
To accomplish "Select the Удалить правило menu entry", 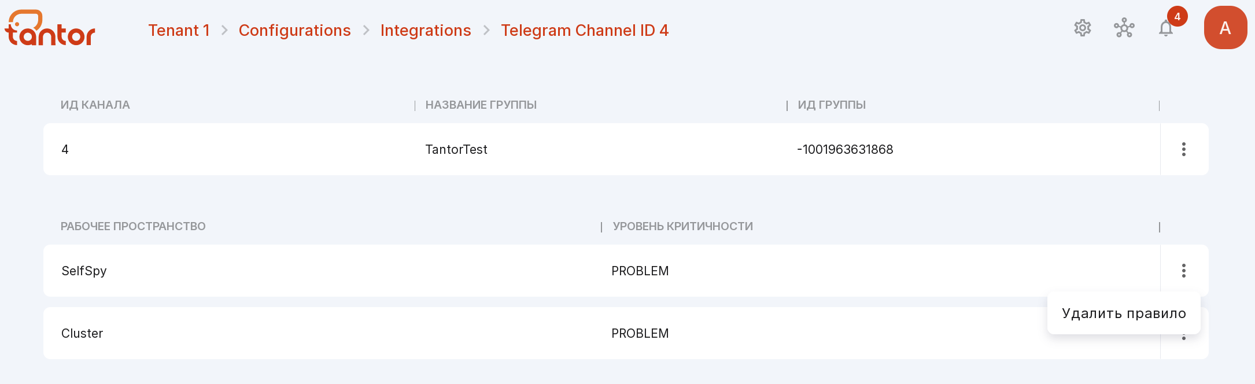I will click(1124, 313).
